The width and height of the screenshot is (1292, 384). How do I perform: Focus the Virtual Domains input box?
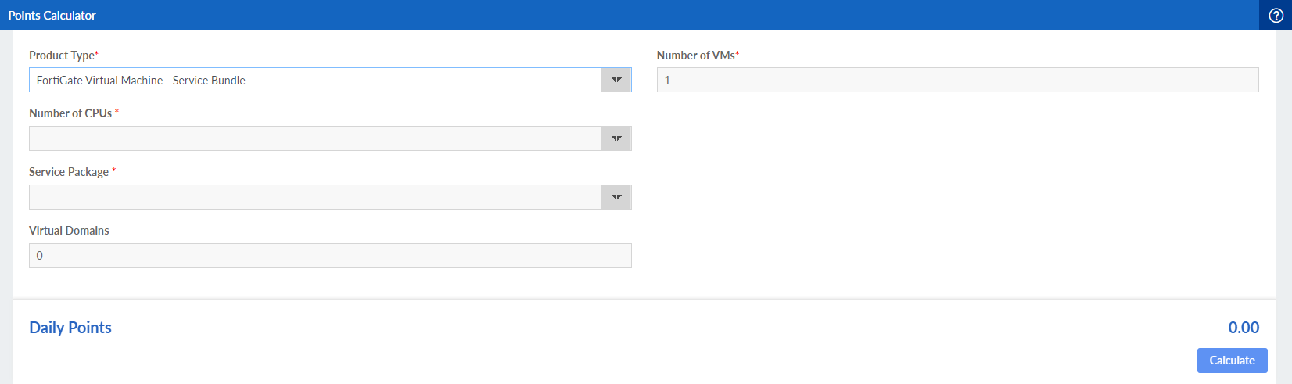[x=330, y=256]
